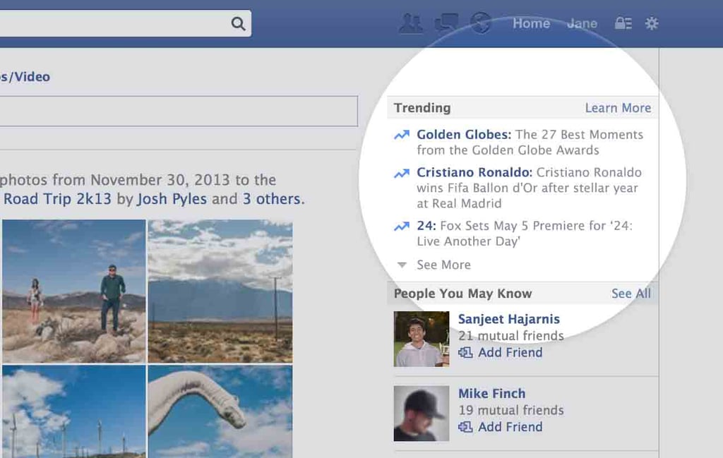723x458 pixels.
Task: Open Mike Finch profile name
Action: 491,394
